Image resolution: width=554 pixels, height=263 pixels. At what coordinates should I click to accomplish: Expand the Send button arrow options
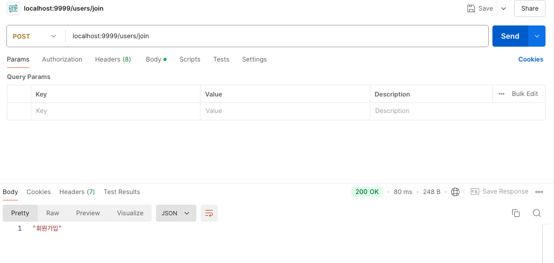pos(537,36)
